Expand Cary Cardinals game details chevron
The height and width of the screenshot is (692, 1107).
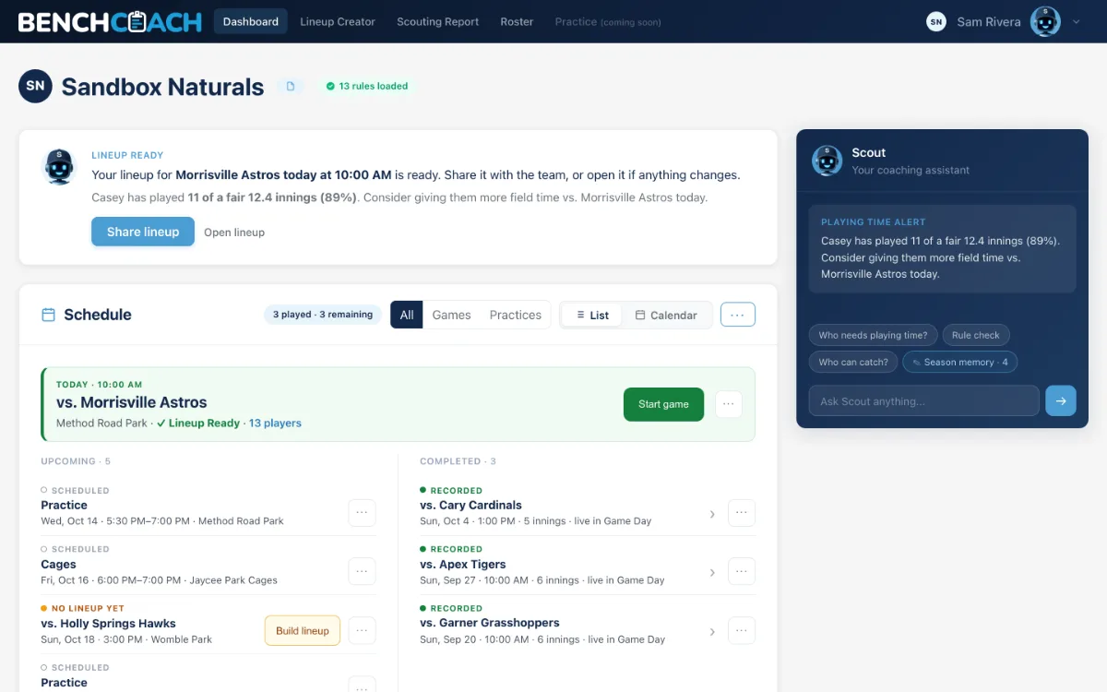[x=712, y=514]
